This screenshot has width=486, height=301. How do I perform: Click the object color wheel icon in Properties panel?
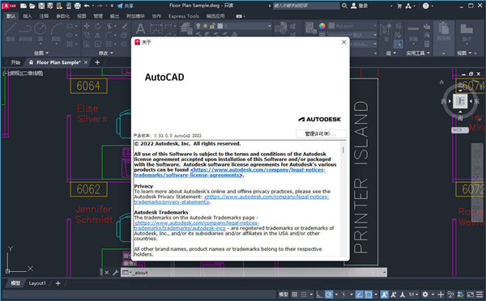[322, 26]
